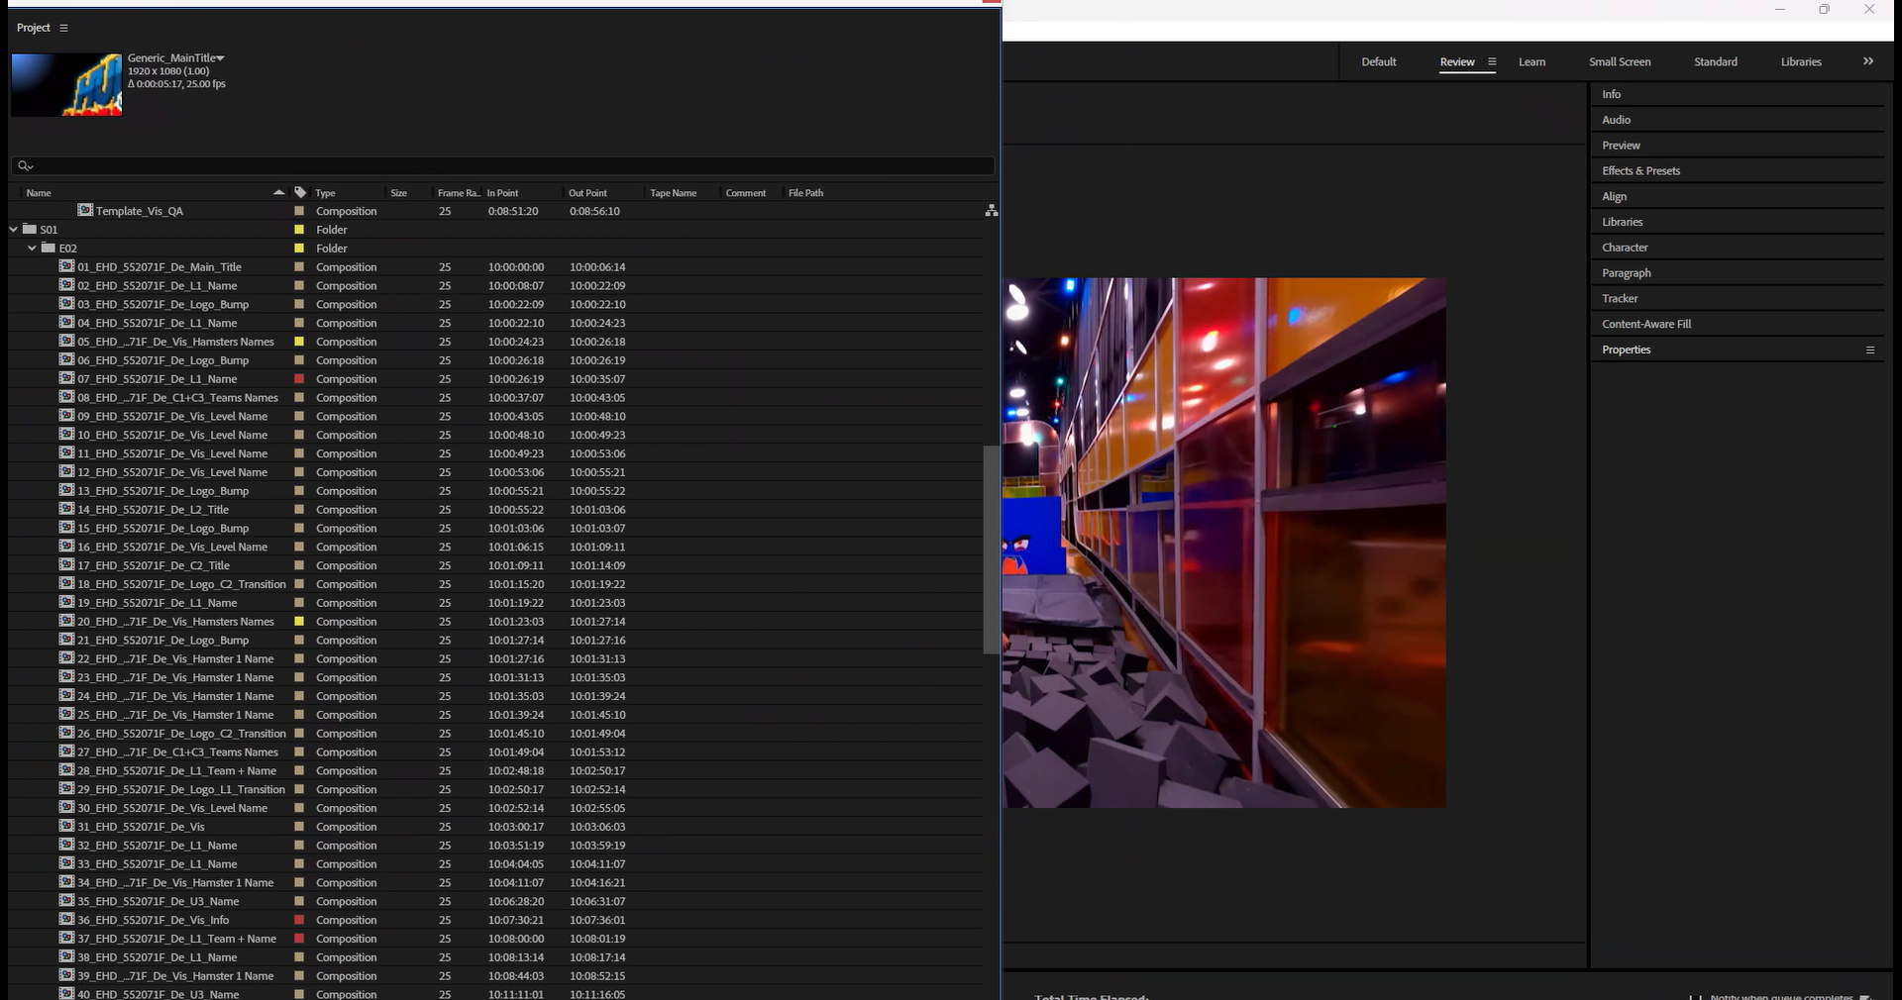Select 14_EHD_552071F_De_L2_Title composition icon
Image resolution: width=1902 pixels, height=1000 pixels.
click(66, 509)
